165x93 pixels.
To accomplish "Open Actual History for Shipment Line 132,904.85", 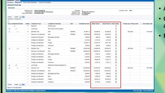I will [x=116, y=48].
